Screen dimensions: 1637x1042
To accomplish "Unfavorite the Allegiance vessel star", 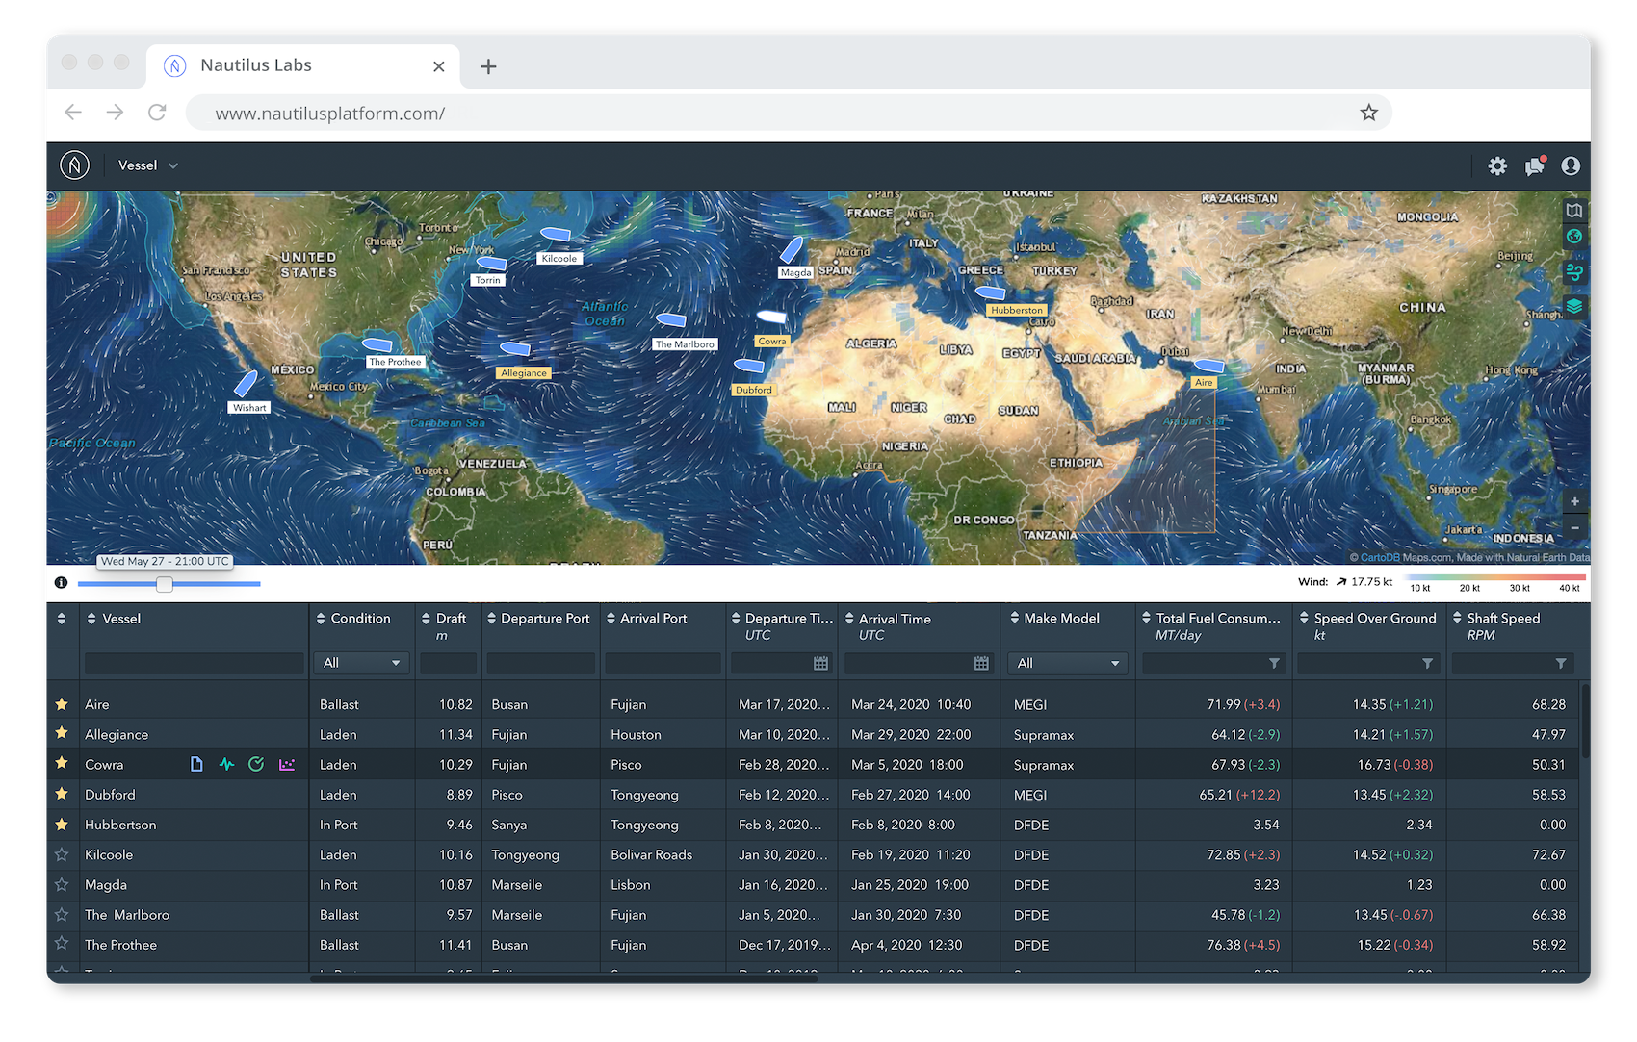I will pyautogui.click(x=62, y=733).
